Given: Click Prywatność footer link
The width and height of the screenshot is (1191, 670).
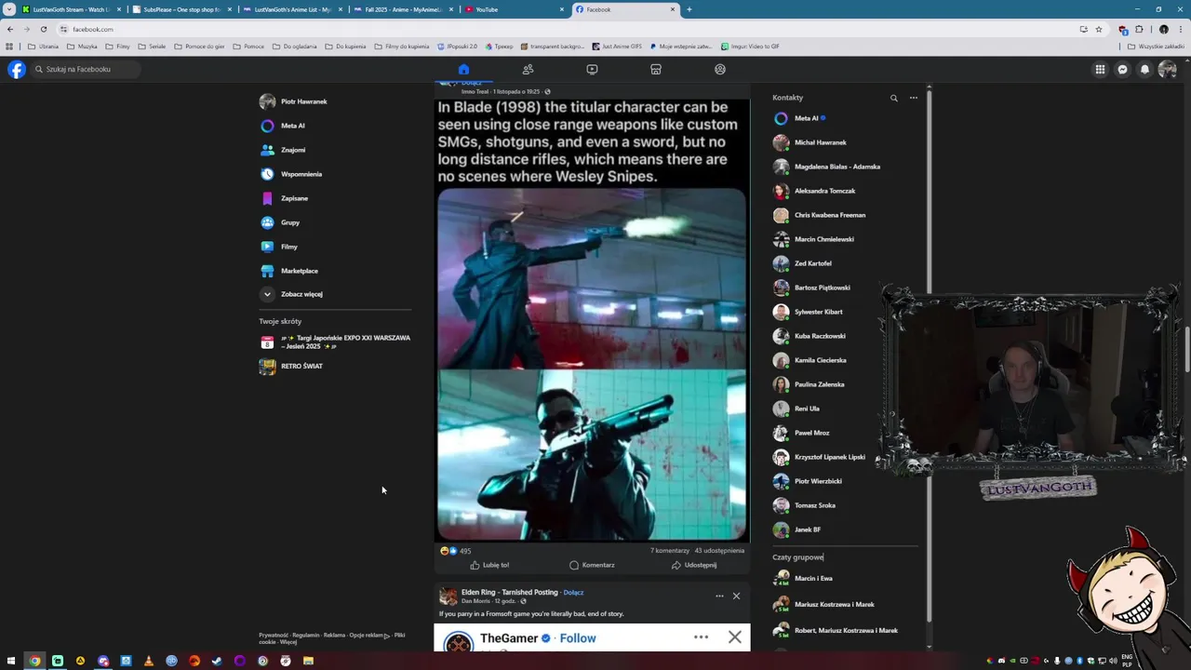Looking at the screenshot, I should 274,635.
